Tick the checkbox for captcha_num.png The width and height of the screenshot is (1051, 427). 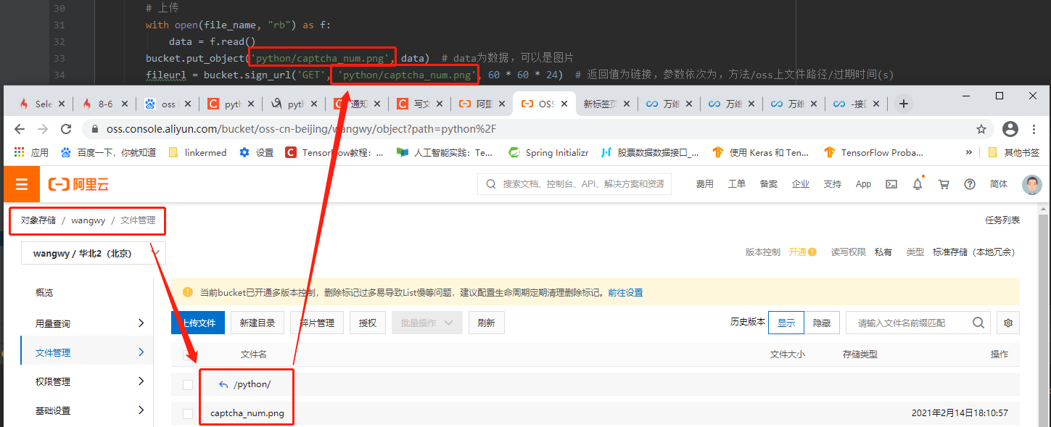[x=188, y=413]
